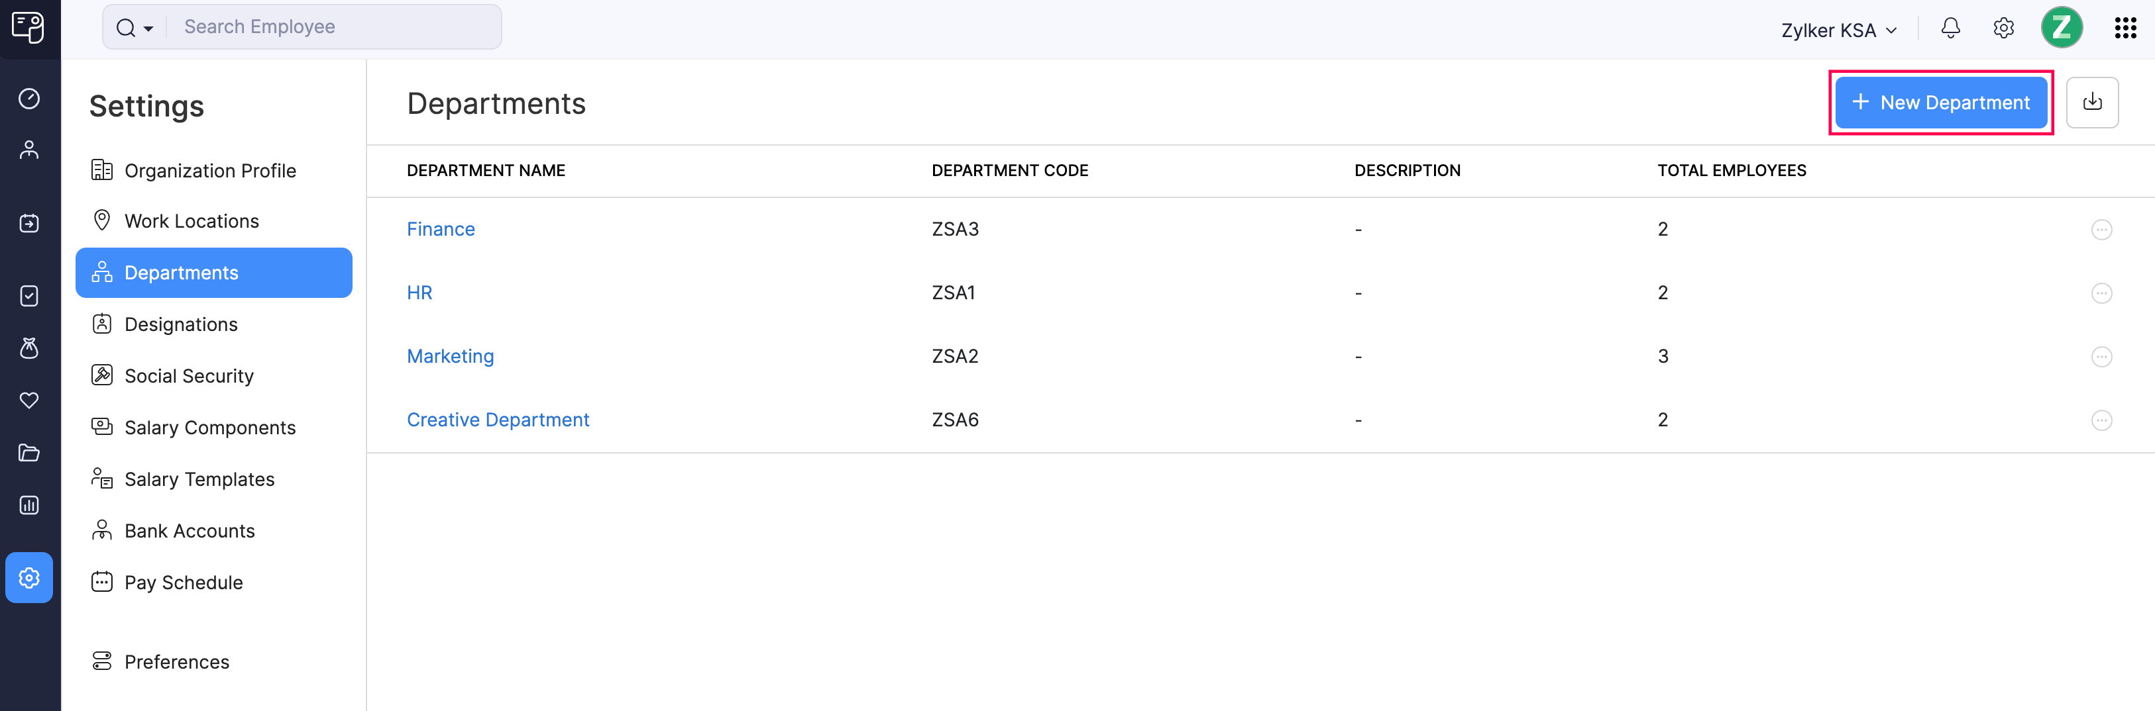Open the Employees section from the sidebar
The height and width of the screenshot is (711, 2155).
(29, 150)
